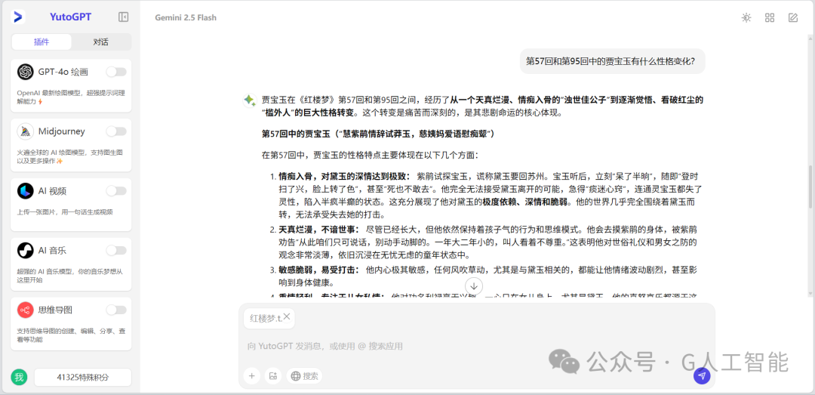Click the YutoGPT logo icon
Image resolution: width=815 pixels, height=395 pixels.
[x=18, y=17]
